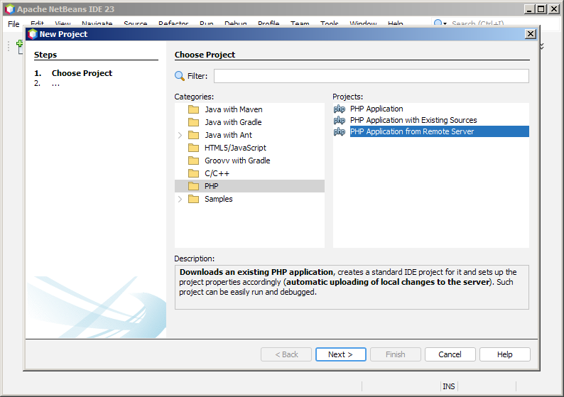
Task: Click the Java with Maven folder icon
Action: point(193,109)
